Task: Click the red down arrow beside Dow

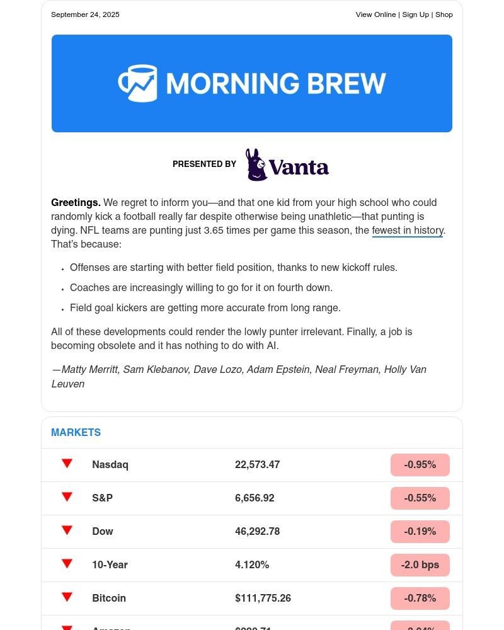Action: pyautogui.click(x=67, y=530)
